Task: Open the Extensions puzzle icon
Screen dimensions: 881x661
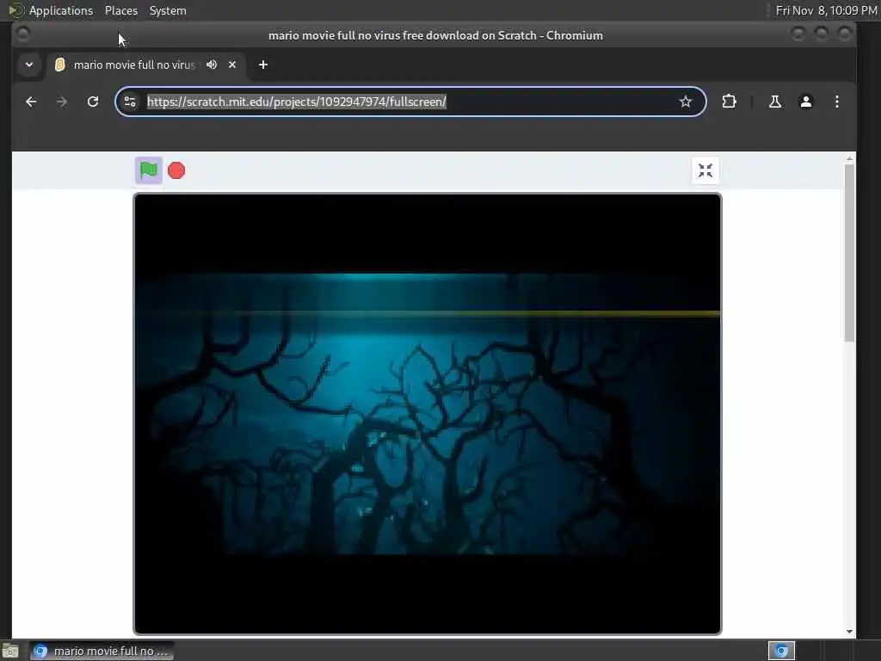Action: coord(729,102)
